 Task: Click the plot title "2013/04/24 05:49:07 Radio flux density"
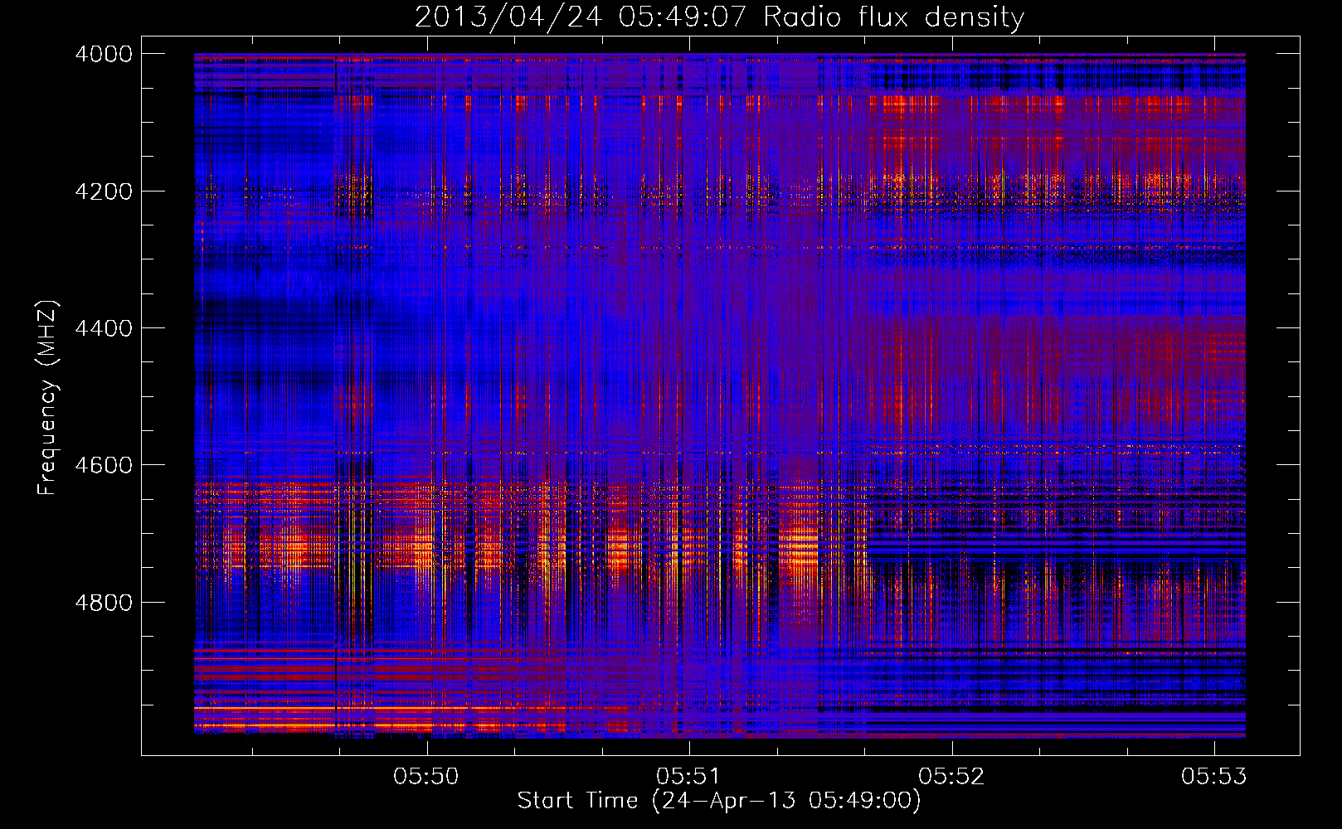click(x=719, y=17)
